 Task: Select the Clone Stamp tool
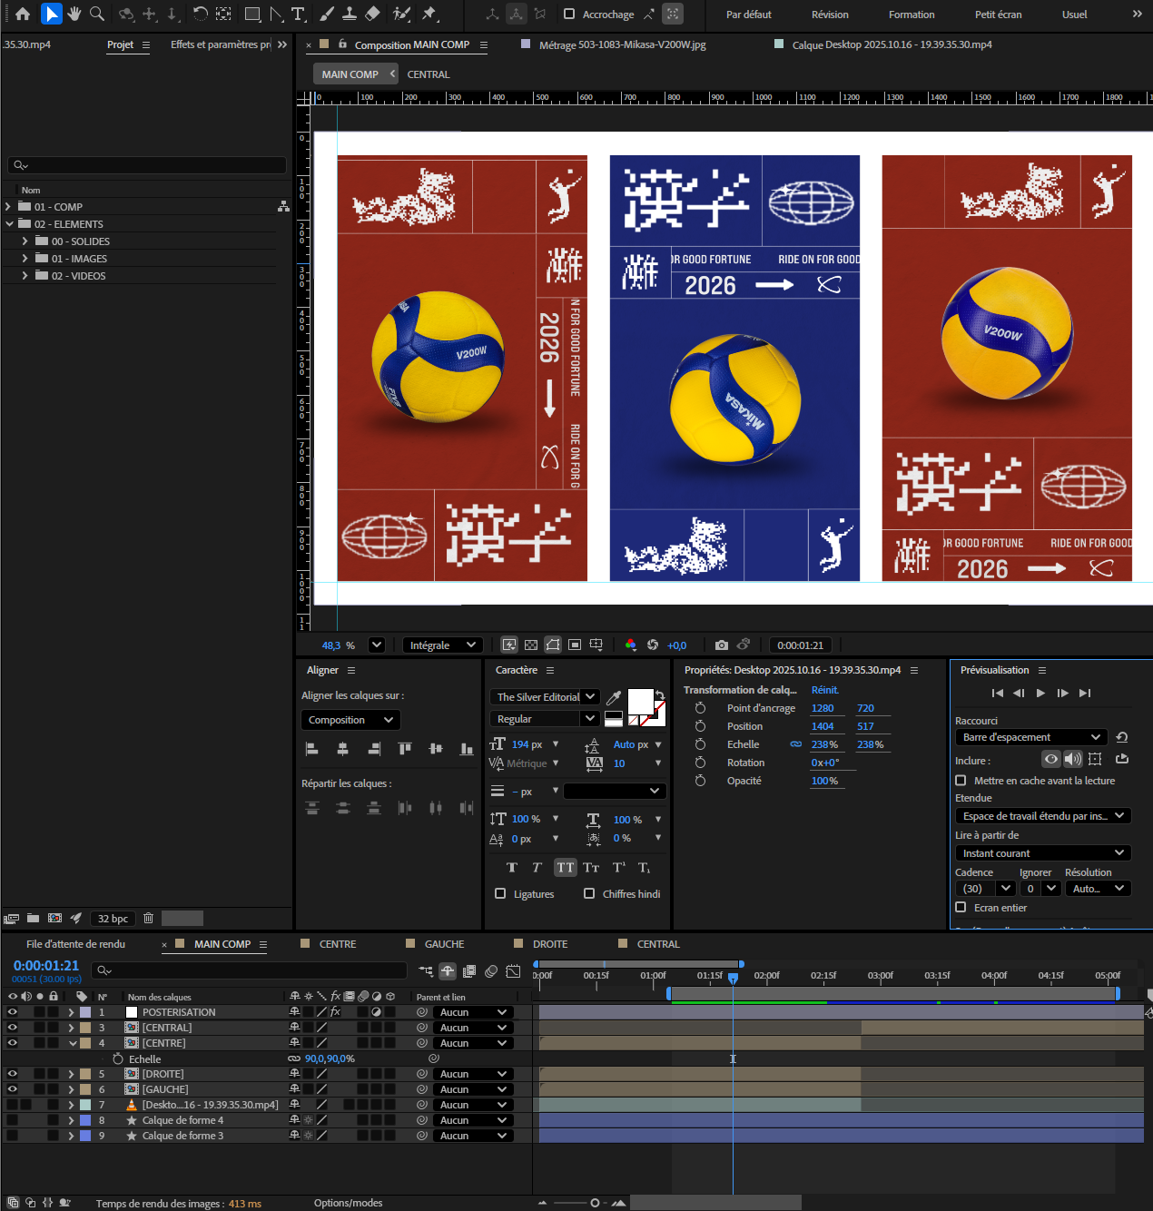(x=349, y=14)
